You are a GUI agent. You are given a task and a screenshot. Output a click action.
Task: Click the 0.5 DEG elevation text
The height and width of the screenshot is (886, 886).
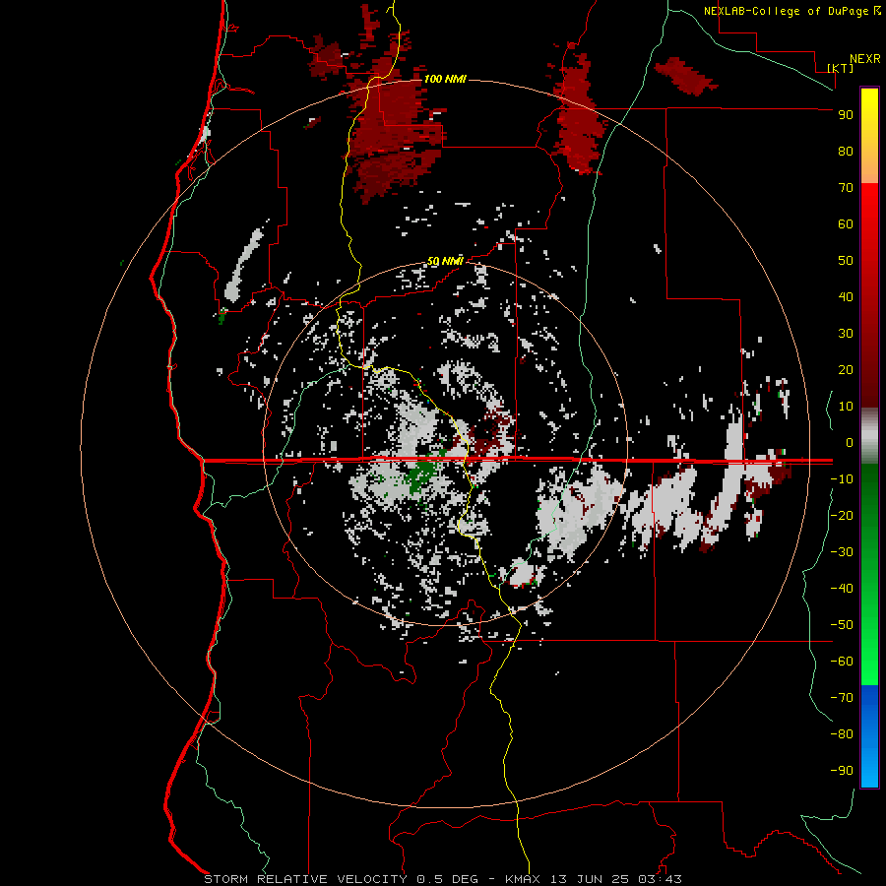tap(447, 879)
